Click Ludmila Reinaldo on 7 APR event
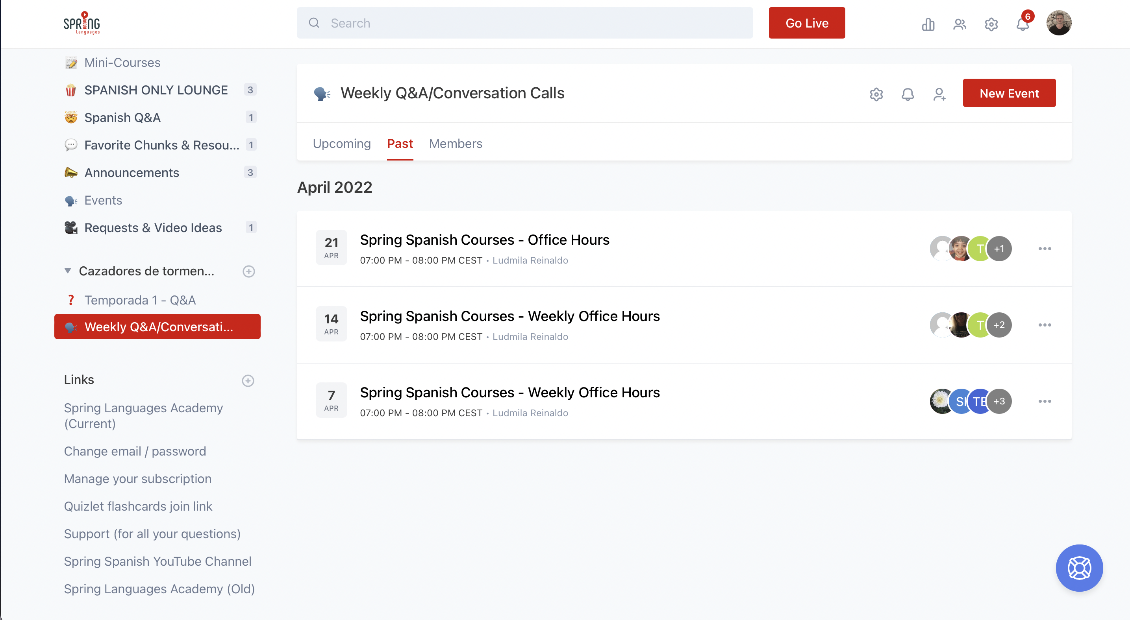This screenshot has height=620, width=1130. 530,413
